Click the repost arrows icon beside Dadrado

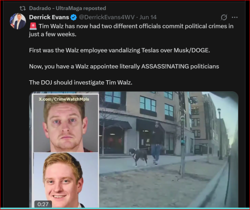[x=22, y=8]
